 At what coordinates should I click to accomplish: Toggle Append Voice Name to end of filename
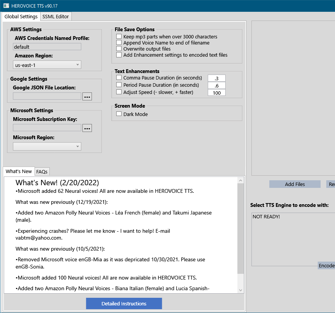[x=119, y=43]
